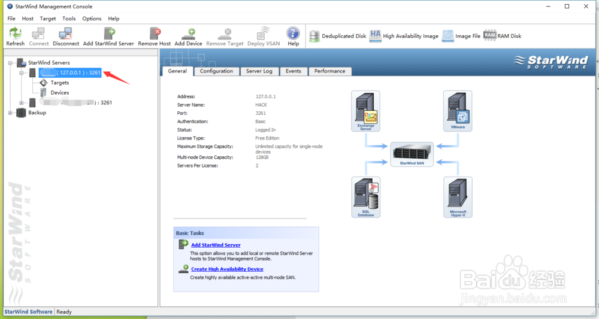Click the License Type value Free Edition
599x319 pixels.
[x=267, y=138]
